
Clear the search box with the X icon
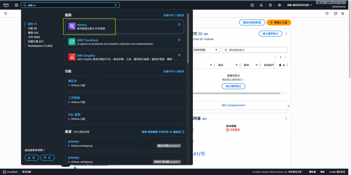point(116,5)
